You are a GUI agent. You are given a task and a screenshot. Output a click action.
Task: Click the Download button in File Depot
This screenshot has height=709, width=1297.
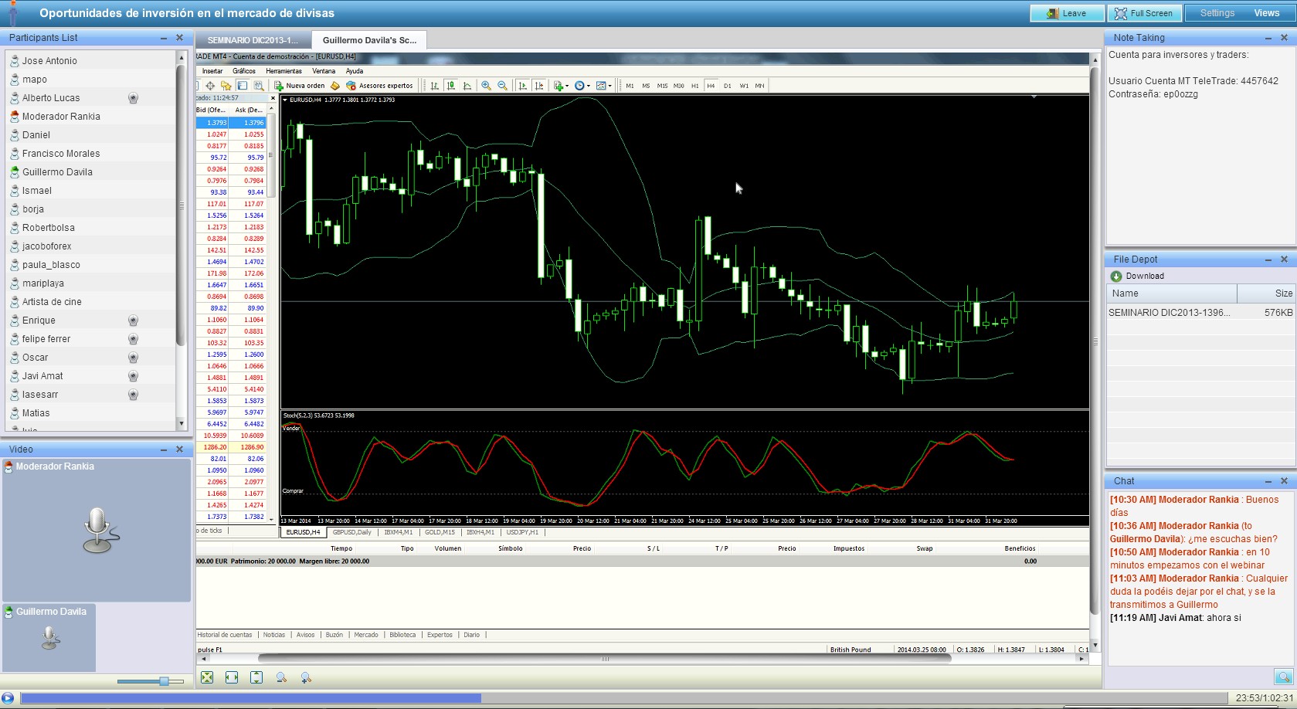coord(1137,276)
